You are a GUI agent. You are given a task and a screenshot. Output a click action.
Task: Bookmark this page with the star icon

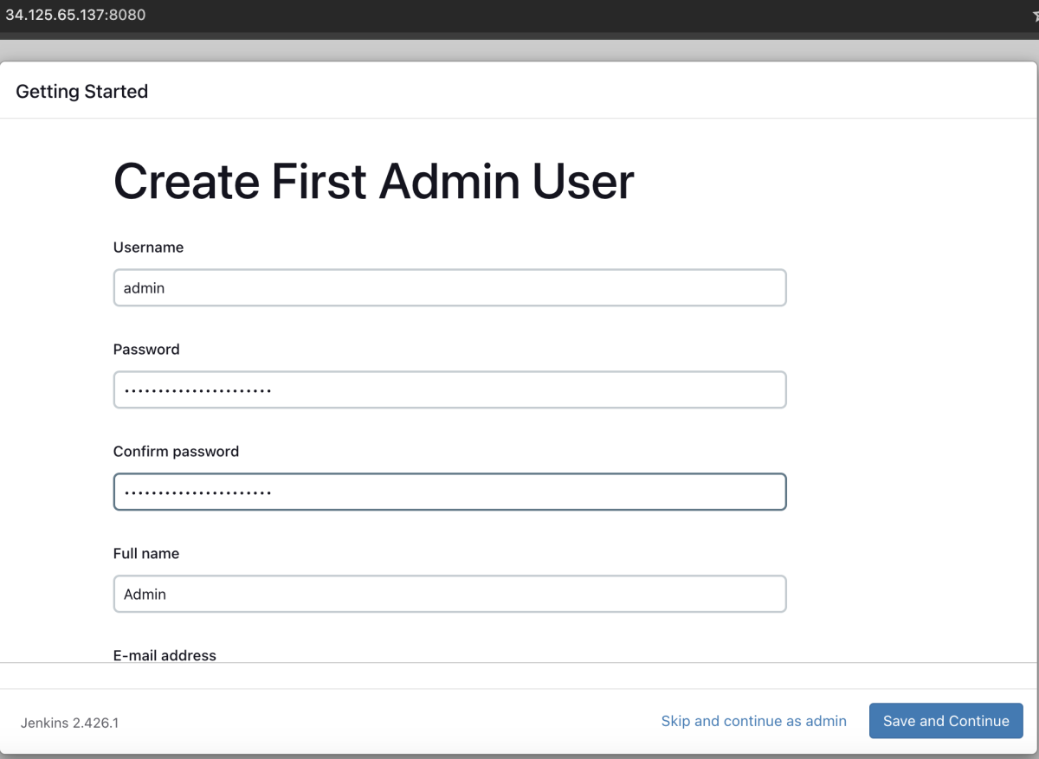(x=1034, y=16)
